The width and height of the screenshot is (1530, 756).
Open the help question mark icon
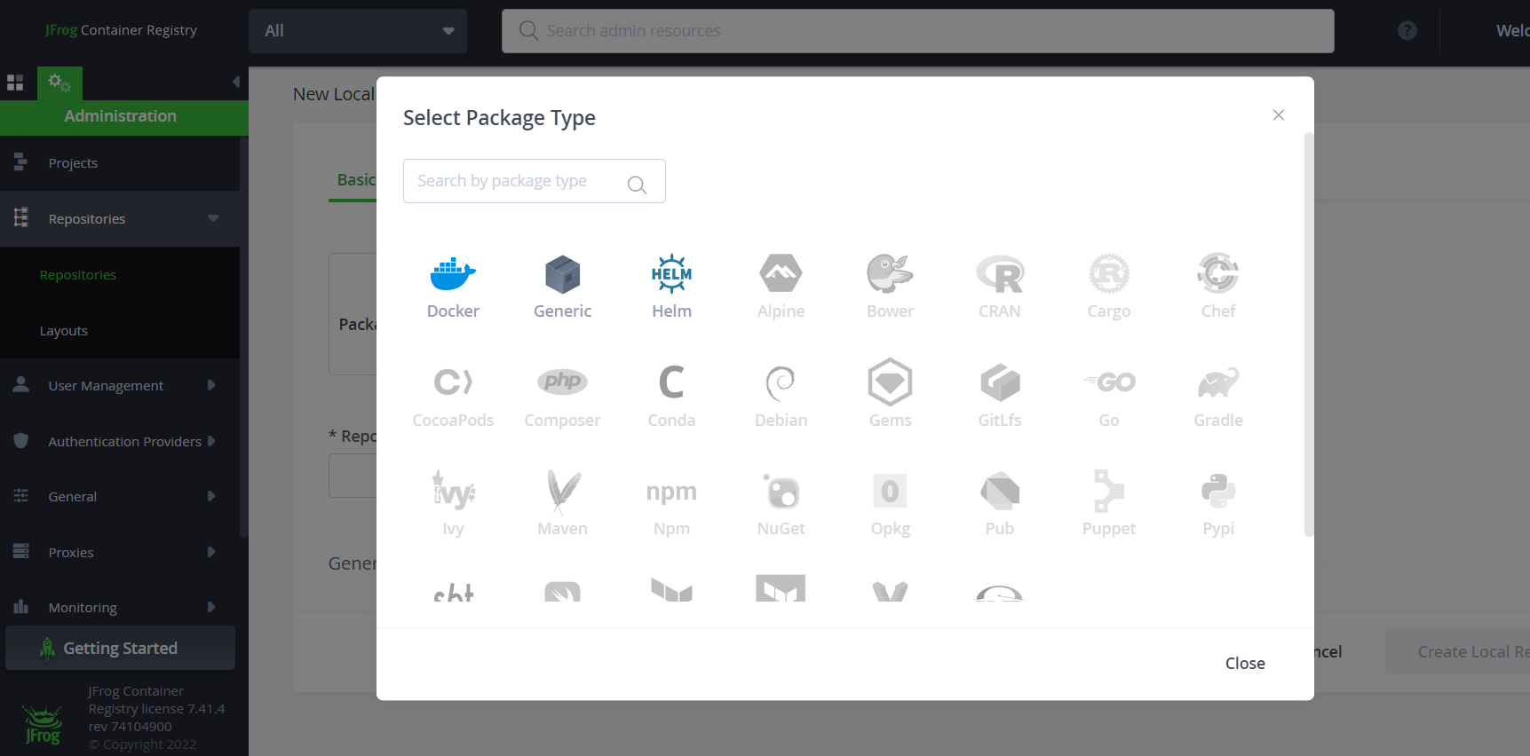point(1407,31)
